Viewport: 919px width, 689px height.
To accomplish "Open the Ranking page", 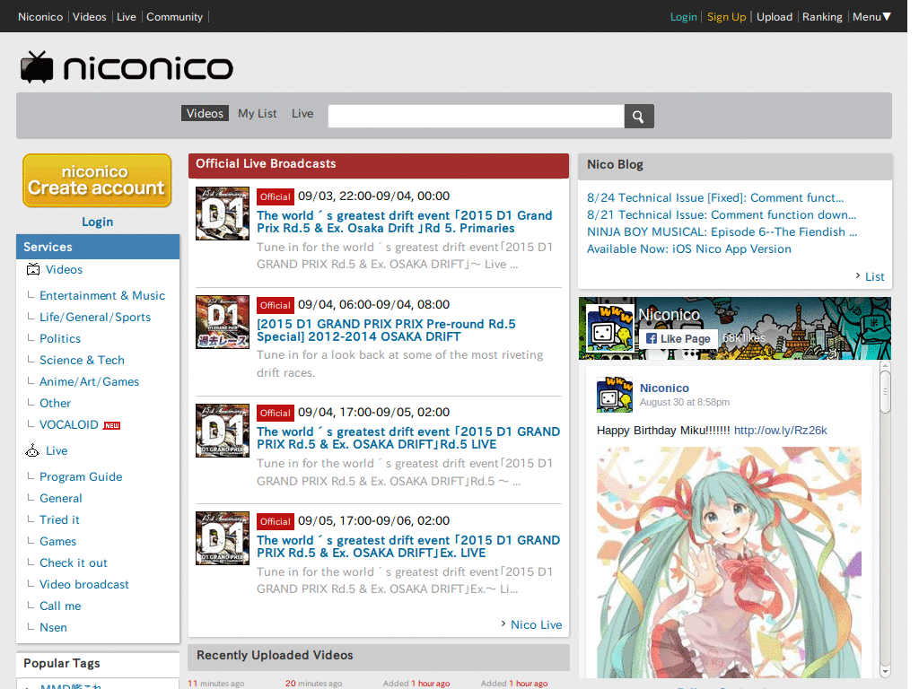I will click(822, 17).
